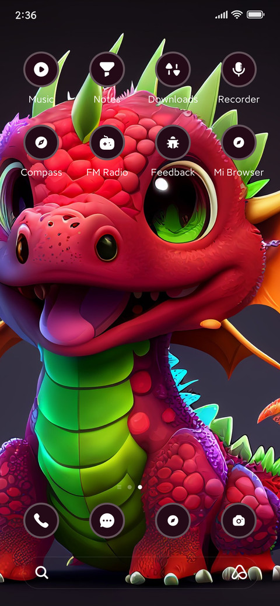This screenshot has height=606, width=280.
Task: Tap the 2:36 clock in status bar
Action: pos(26,16)
